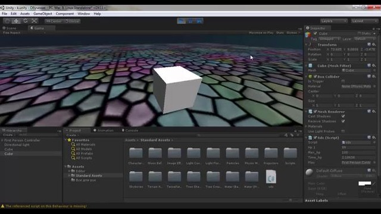Image resolution: width=381 pixels, height=214 pixels.
Task: Click the Cube game object icon in Inspector
Action: point(308,34)
